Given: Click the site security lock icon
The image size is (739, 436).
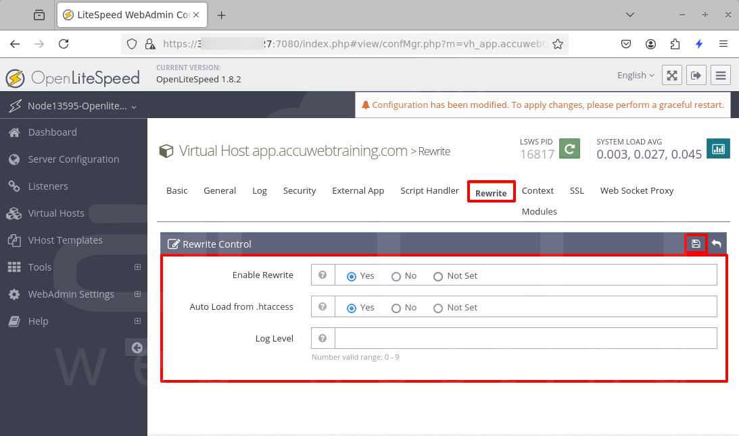Looking at the screenshot, I should [150, 44].
